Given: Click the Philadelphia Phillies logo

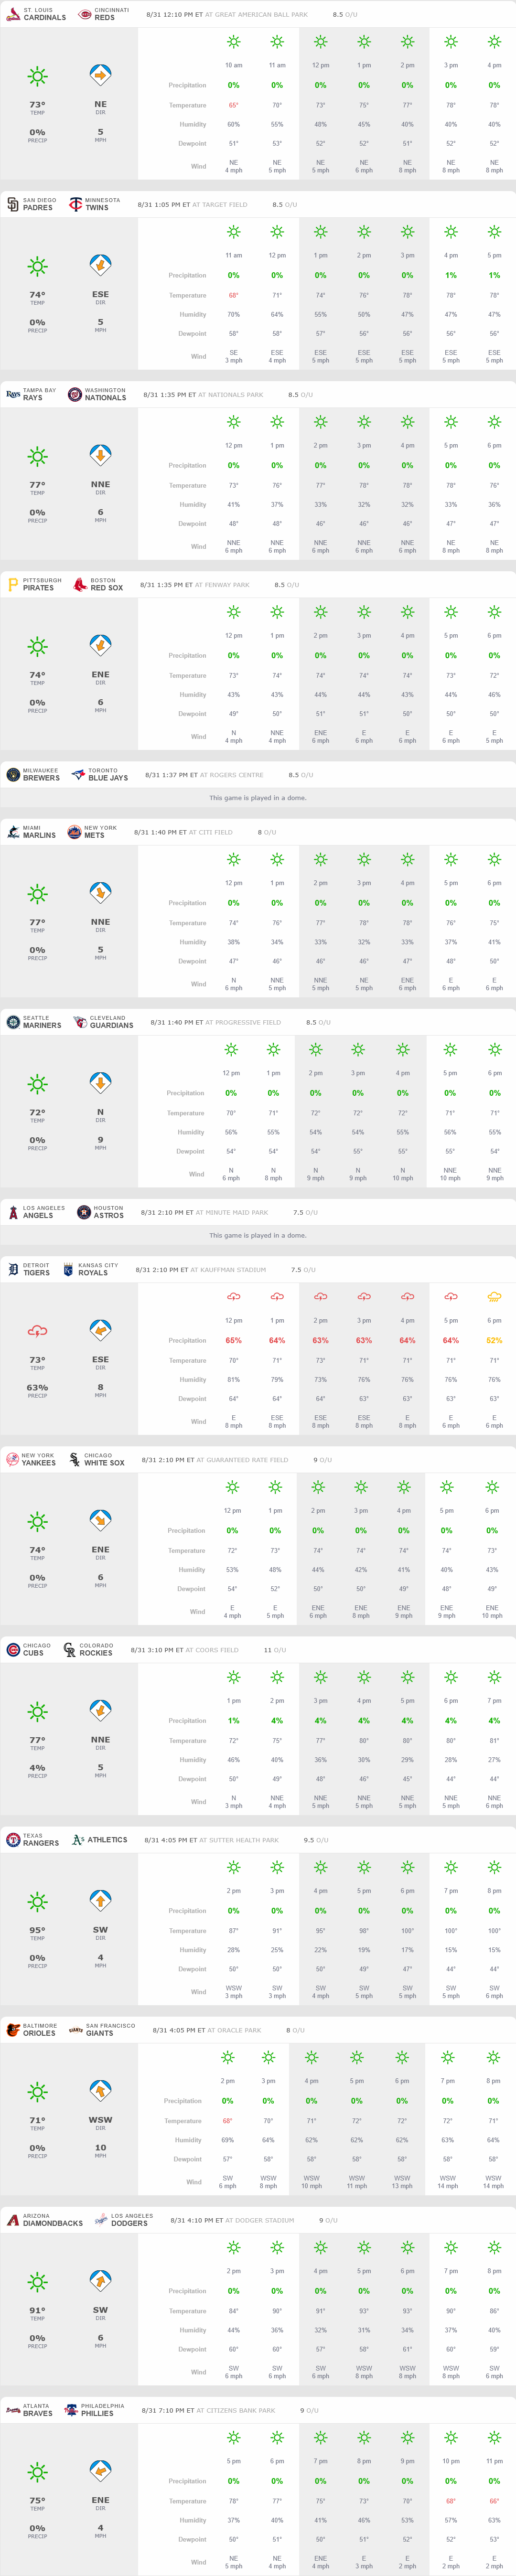Looking at the screenshot, I should [71, 2409].
